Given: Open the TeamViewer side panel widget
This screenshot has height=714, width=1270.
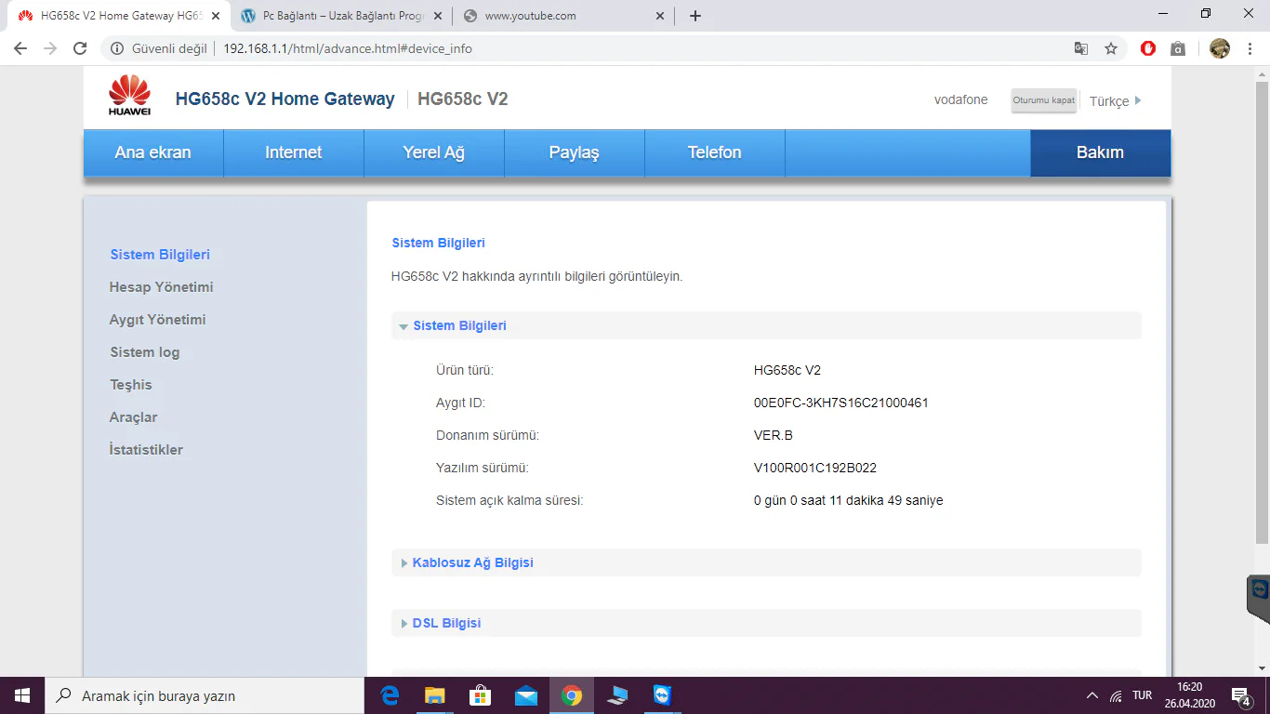Looking at the screenshot, I should point(1259,595).
